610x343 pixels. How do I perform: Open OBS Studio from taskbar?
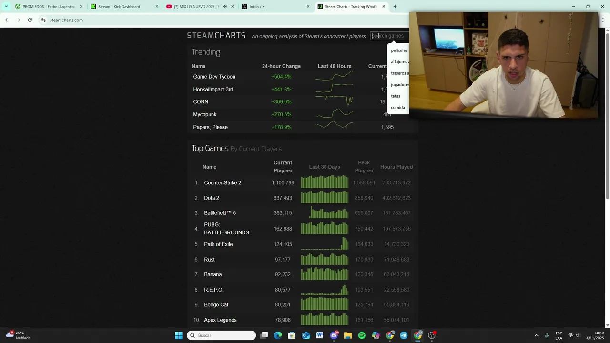tap(432, 335)
